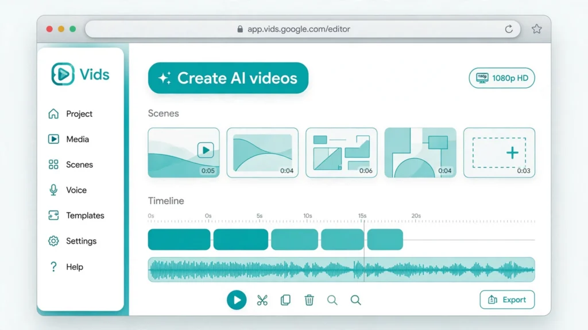Click the monitor icon in 1080p HD
The image size is (588, 330).
click(482, 78)
